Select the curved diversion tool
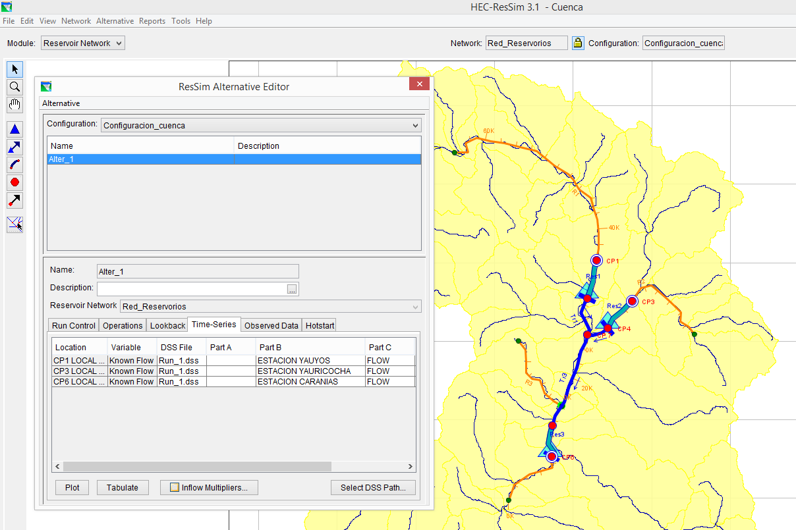796x530 pixels. click(14, 165)
